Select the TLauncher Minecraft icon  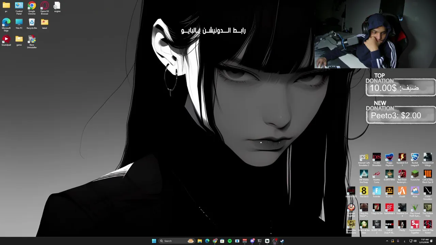click(415, 176)
